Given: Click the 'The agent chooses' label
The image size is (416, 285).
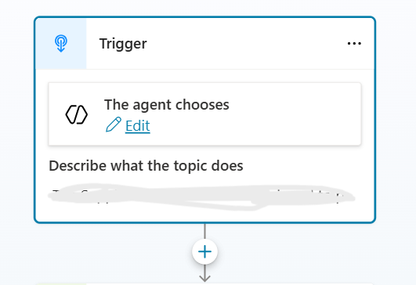Looking at the screenshot, I should [x=167, y=104].
